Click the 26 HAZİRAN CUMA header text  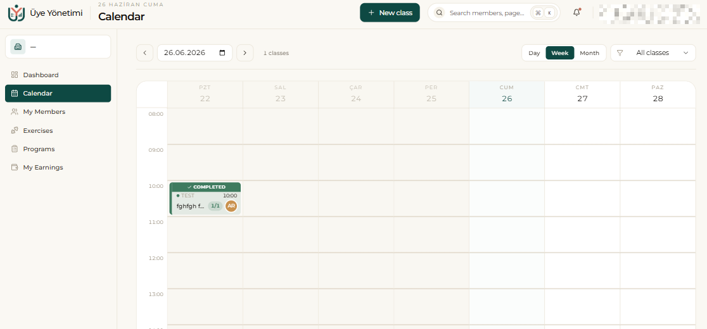(x=131, y=4)
